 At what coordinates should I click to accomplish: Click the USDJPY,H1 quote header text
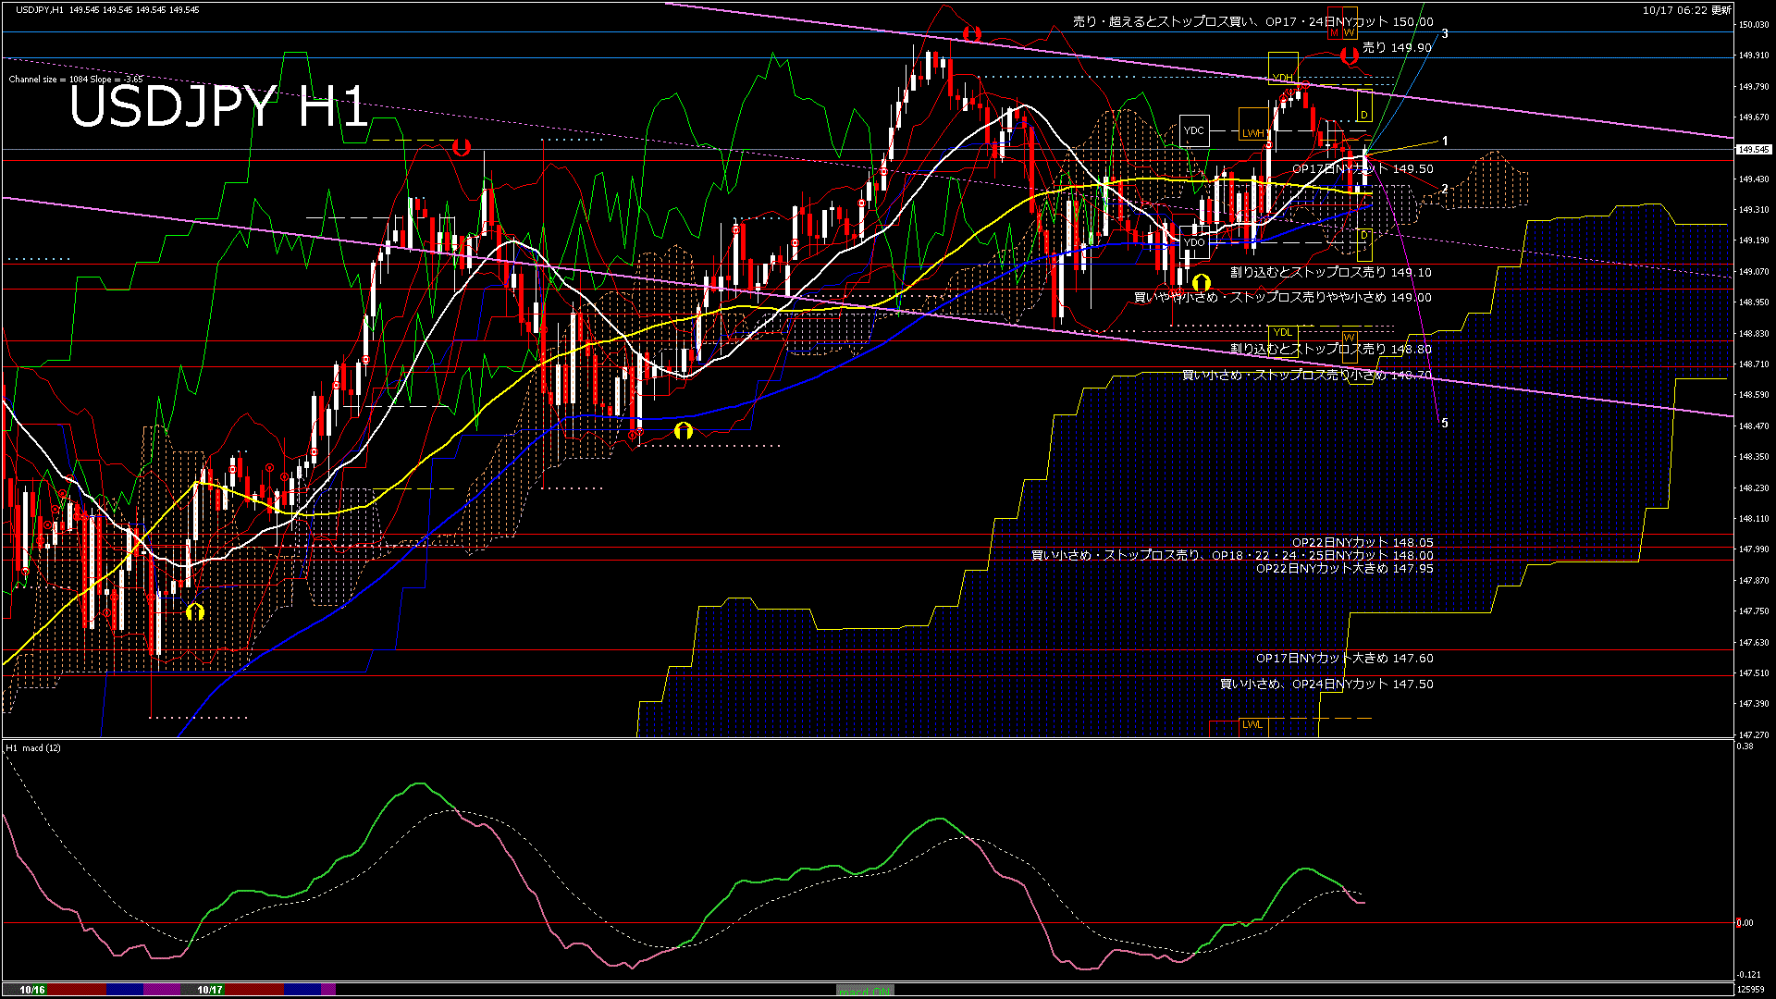[x=107, y=9]
